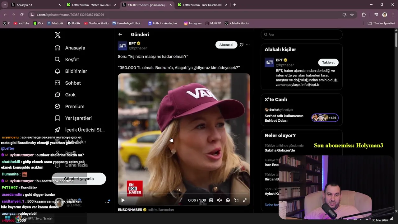The width and height of the screenshot is (398, 224).
Task: Click the Ara search field
Action: tap(302, 35)
